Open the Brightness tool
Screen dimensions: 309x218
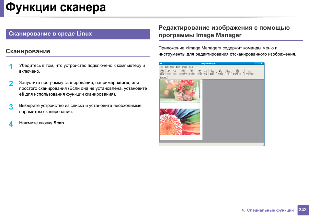pos(237,72)
